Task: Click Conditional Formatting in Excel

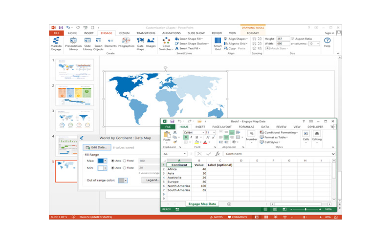Action: click(279, 132)
